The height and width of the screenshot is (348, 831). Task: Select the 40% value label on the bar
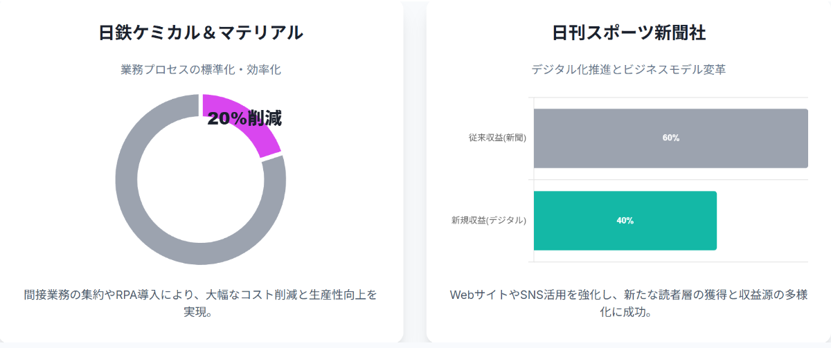(625, 221)
